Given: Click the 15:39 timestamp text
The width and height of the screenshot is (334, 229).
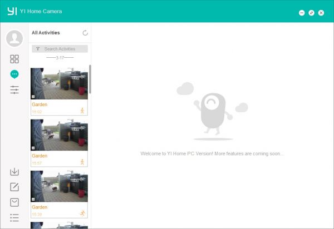Looking at the screenshot, I should click(37, 215).
